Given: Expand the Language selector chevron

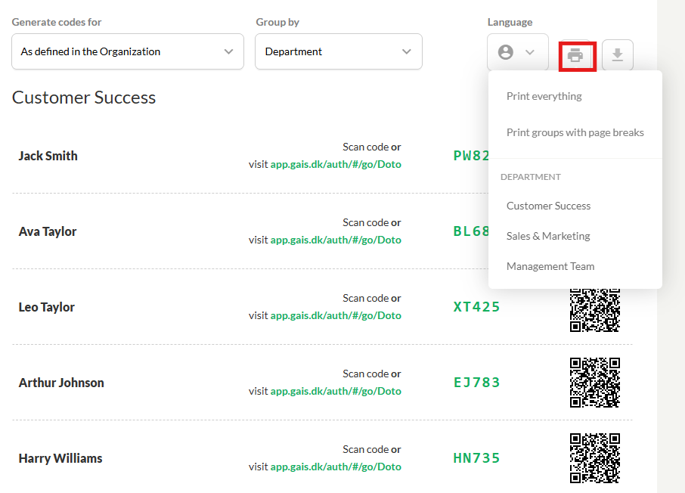Looking at the screenshot, I should (529, 52).
